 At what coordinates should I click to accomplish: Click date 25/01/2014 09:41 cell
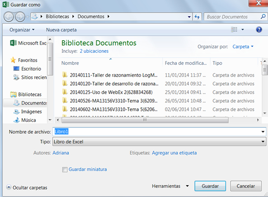(185, 92)
